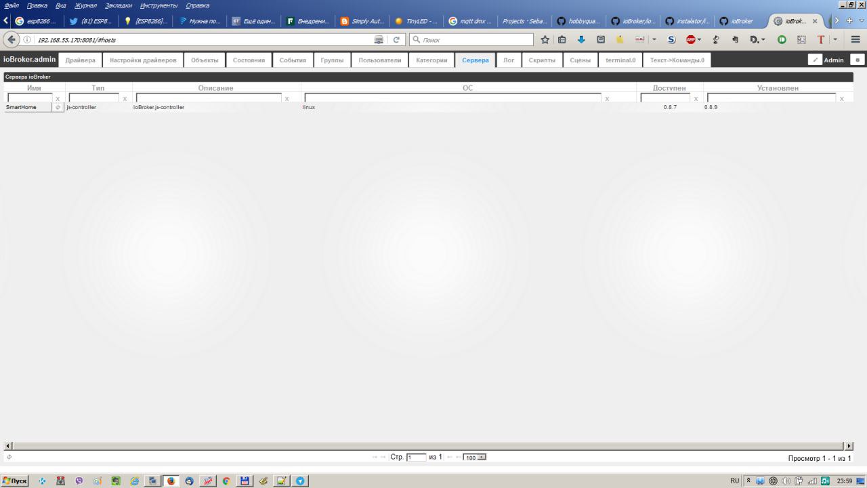This screenshot has height=488, width=867.
Task: Sort by the Тип column header
Action: click(98, 88)
